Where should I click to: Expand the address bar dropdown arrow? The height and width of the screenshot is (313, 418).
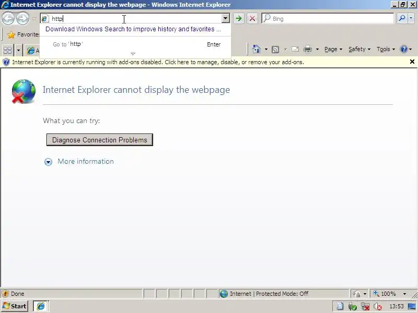(x=226, y=19)
